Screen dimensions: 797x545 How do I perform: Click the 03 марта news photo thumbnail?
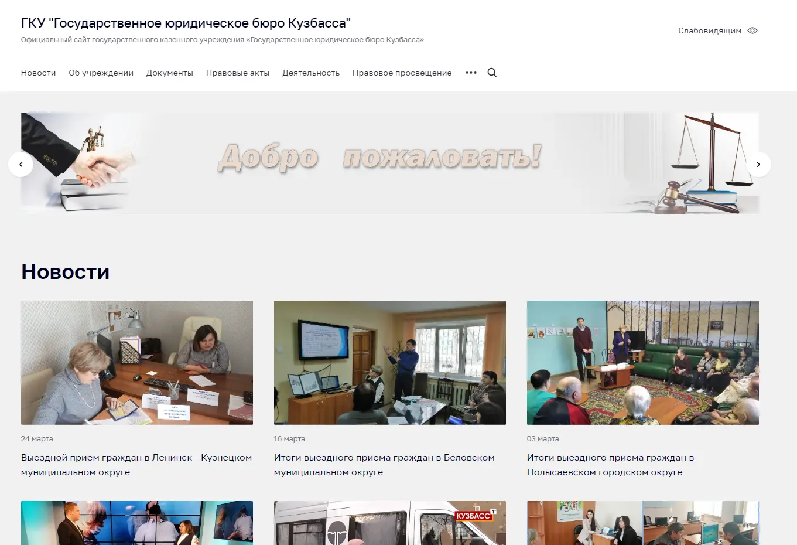643,363
